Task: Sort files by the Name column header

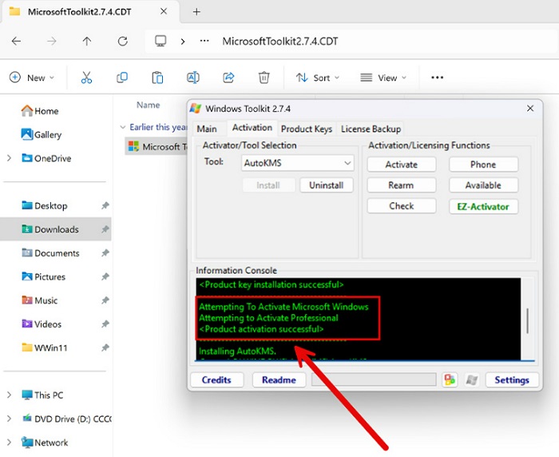Action: tap(149, 105)
